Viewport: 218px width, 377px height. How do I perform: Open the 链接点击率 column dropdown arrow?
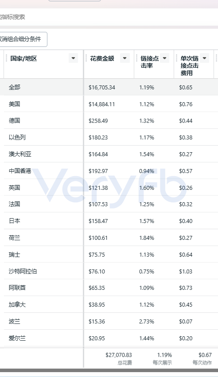[x=165, y=58]
